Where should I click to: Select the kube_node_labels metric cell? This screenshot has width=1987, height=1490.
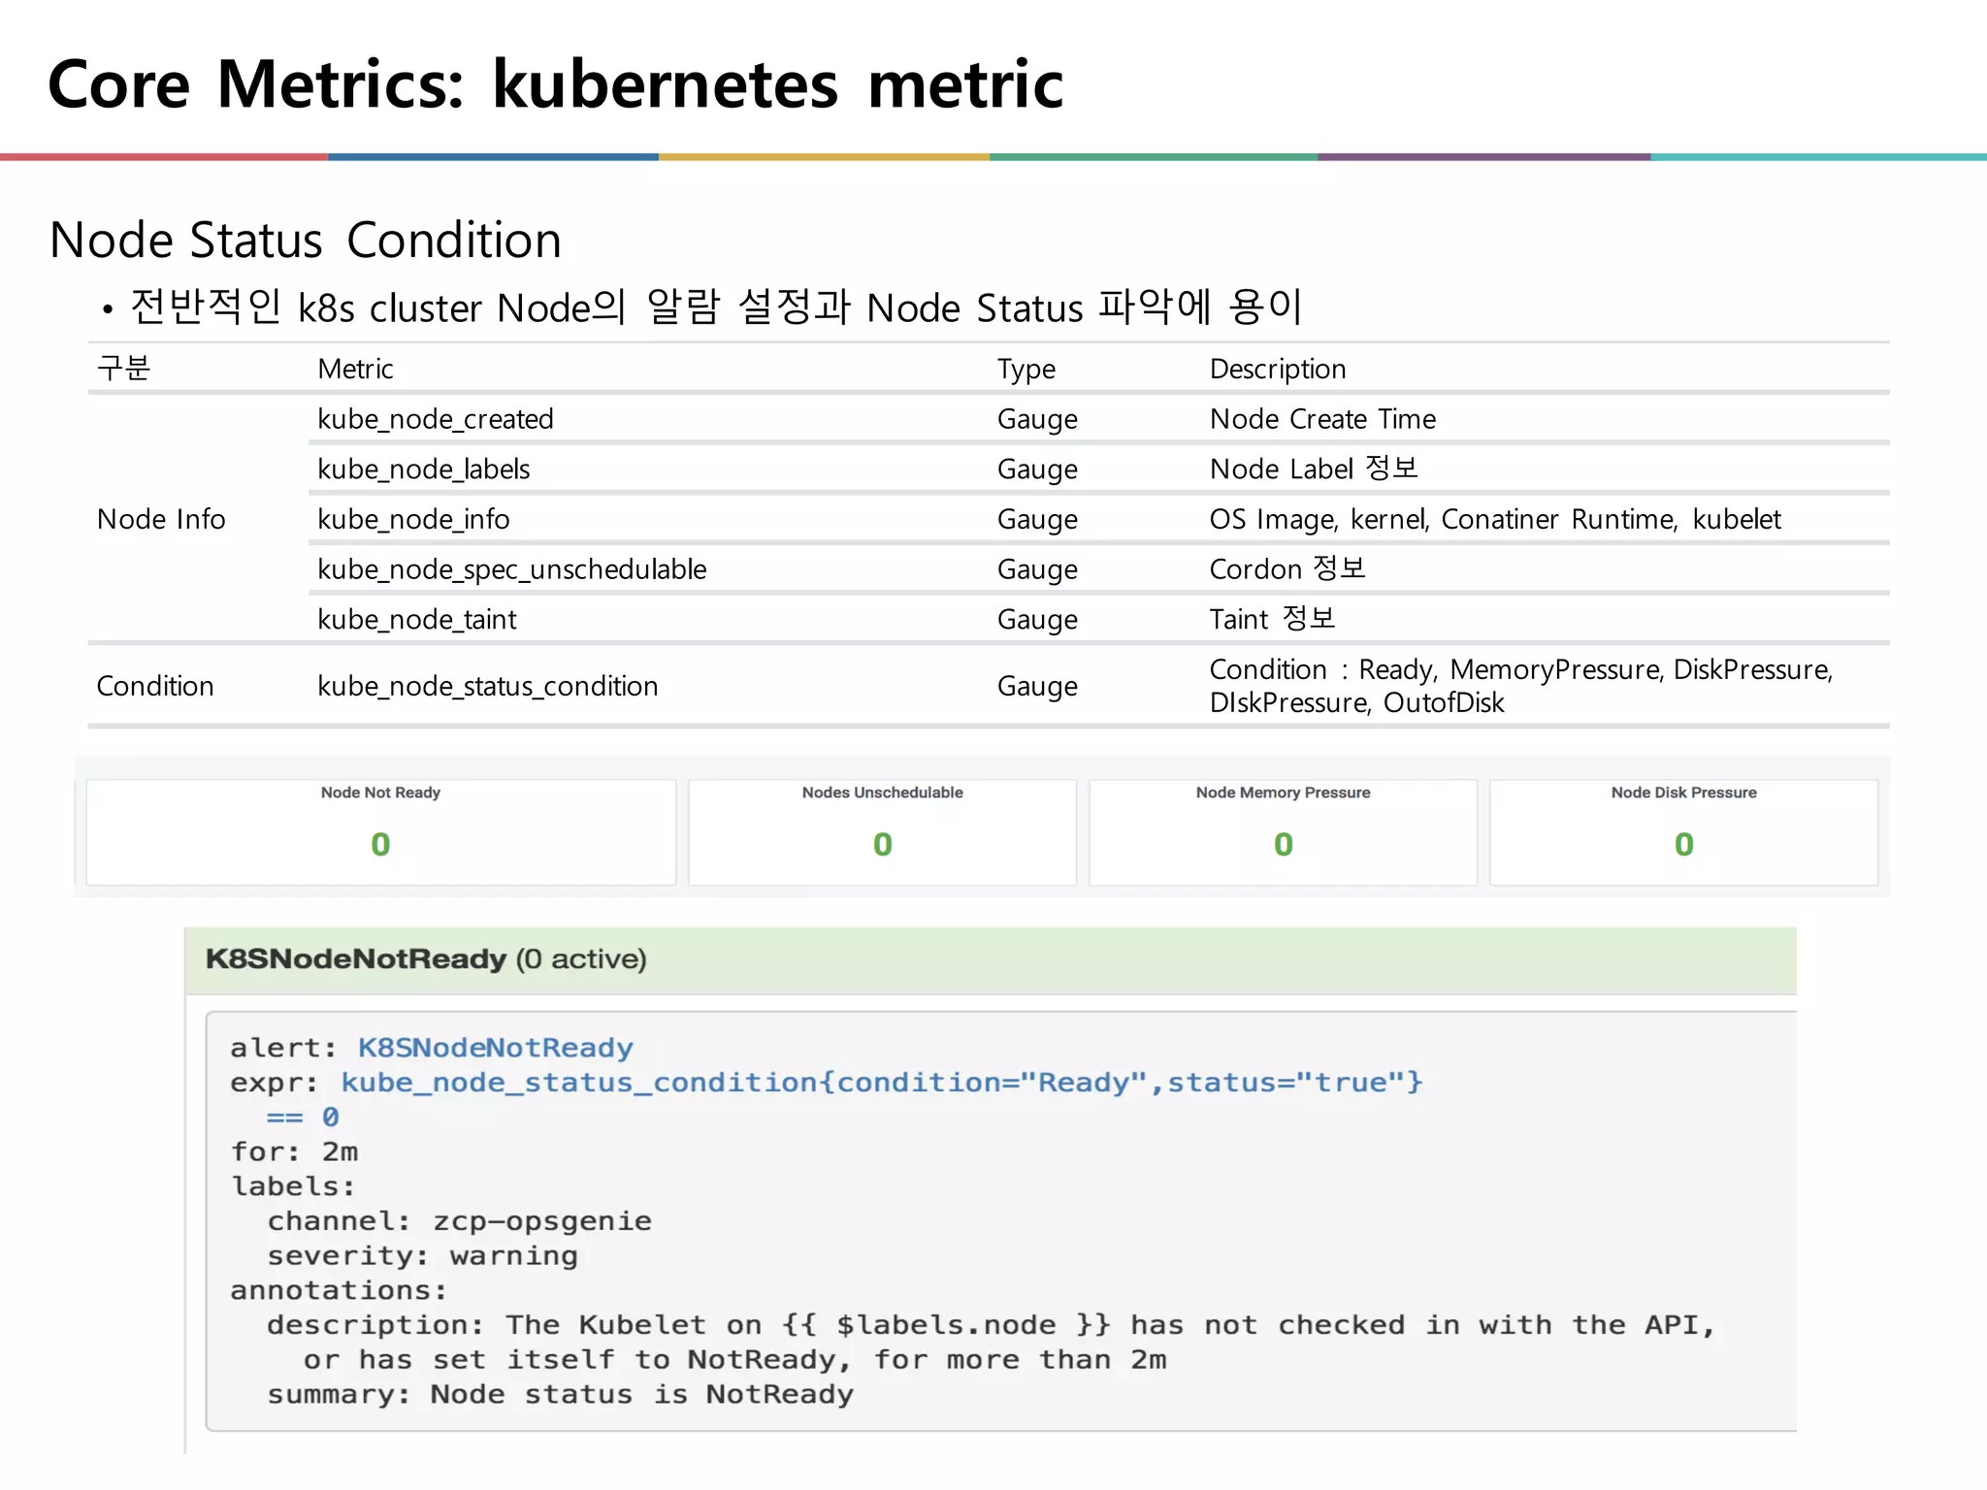click(x=423, y=470)
